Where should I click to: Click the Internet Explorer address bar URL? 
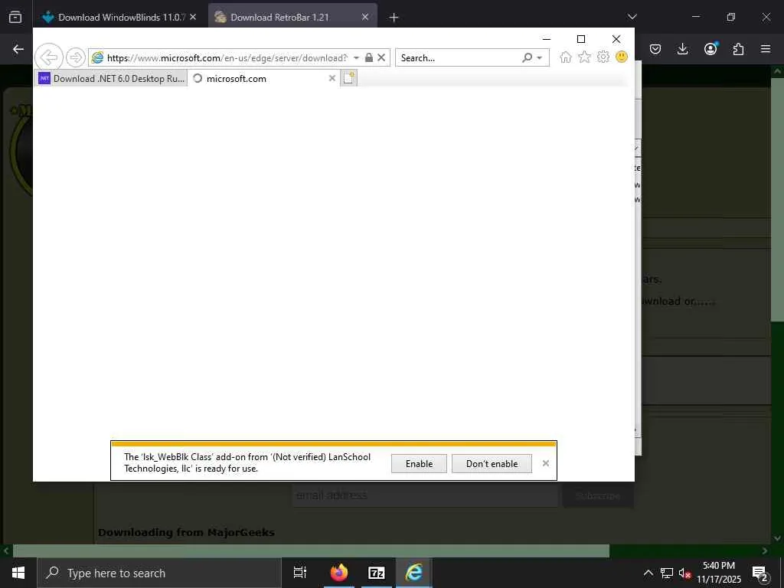pyautogui.click(x=227, y=58)
